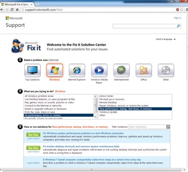Screen dimensions: 188x172
Task: Select the Office problem area icon
Action: (x=144, y=70)
